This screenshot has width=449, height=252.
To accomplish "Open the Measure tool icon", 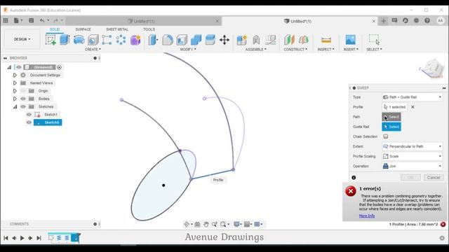I will pos(326,40).
